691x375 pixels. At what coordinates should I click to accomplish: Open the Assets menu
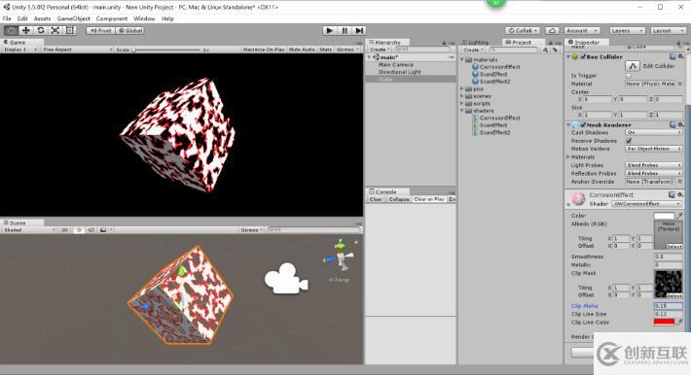[42, 18]
